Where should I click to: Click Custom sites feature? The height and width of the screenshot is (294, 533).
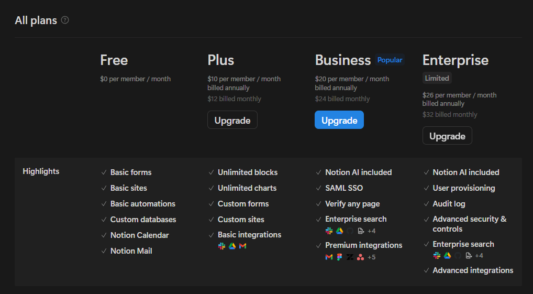coord(241,220)
